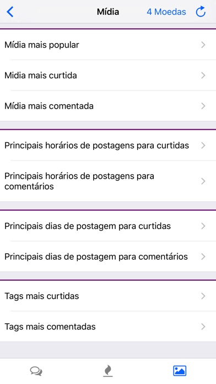216x384 pixels.
Task: Open the flame tab icon
Action: tap(108, 371)
